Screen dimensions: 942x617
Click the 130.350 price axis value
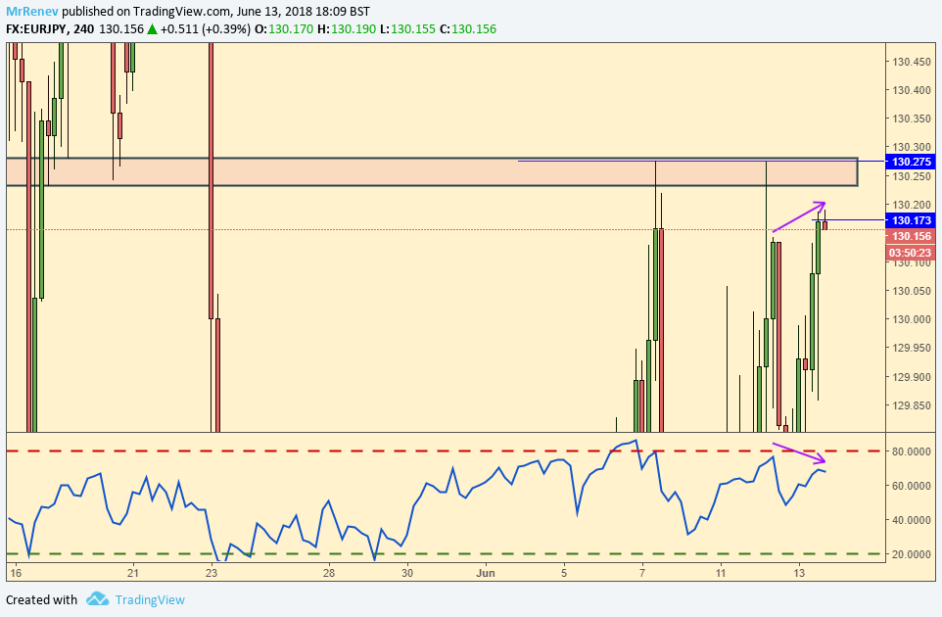(912, 119)
